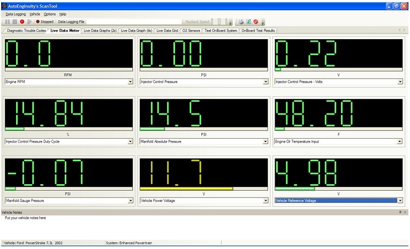
Task: Click the stop playback square icon
Action: pos(15,22)
